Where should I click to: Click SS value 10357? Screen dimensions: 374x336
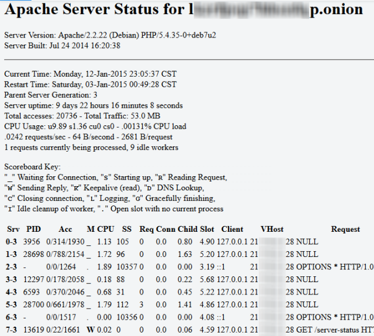click(x=127, y=267)
